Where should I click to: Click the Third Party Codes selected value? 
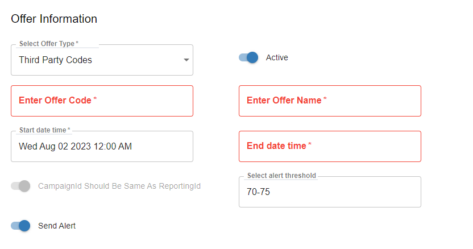coord(55,60)
